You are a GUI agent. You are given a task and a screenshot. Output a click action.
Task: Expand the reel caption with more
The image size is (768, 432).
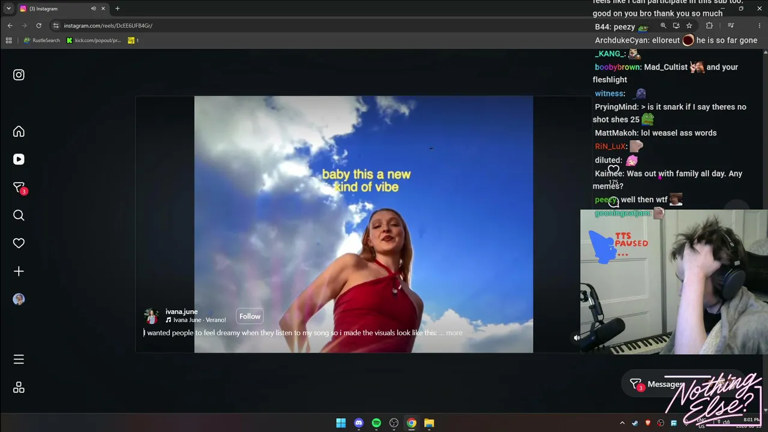(454, 333)
